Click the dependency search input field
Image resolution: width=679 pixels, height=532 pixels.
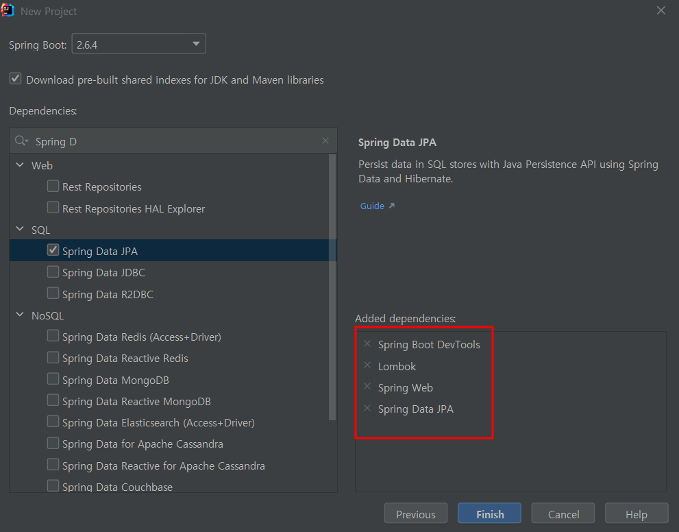point(173,141)
